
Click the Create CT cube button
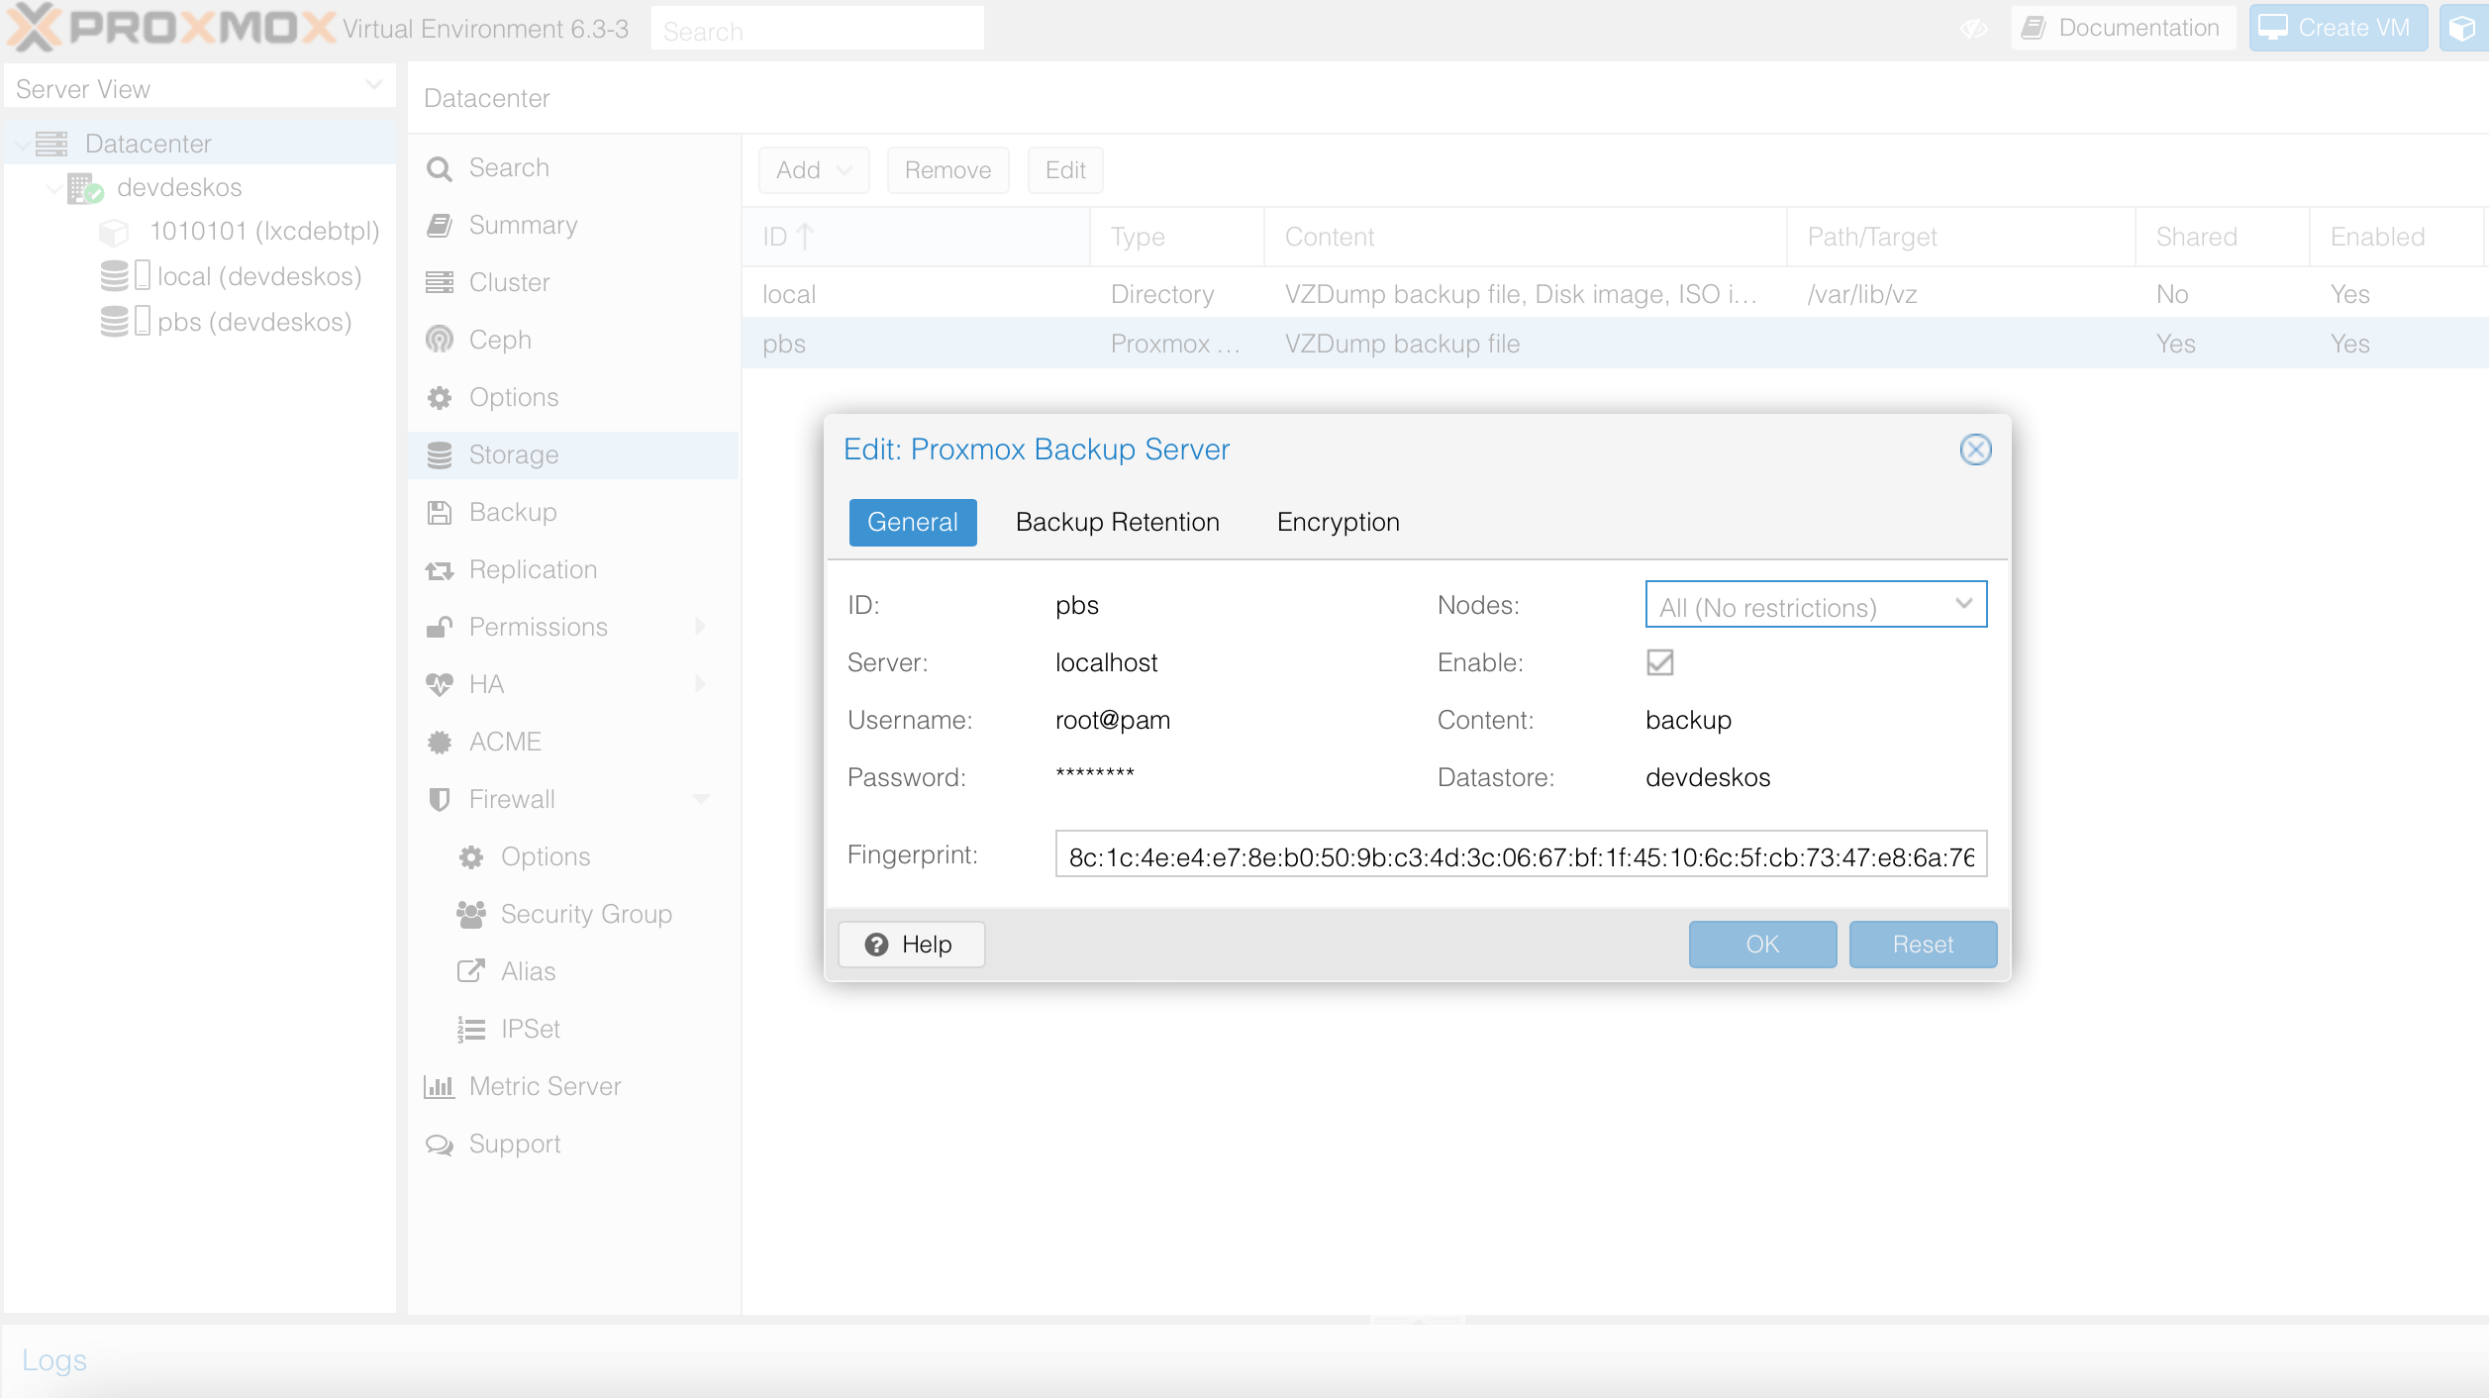(2463, 28)
